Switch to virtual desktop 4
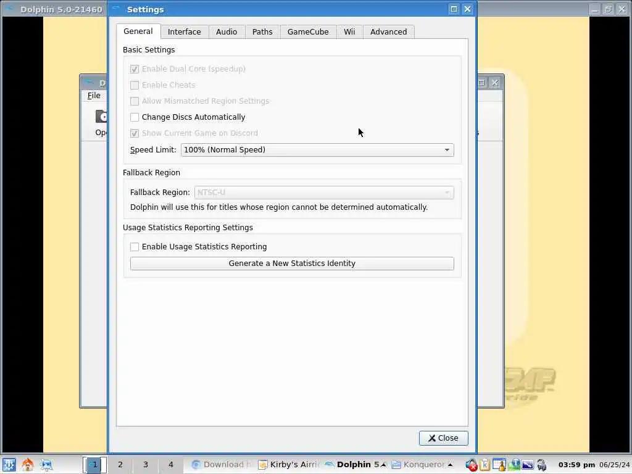This screenshot has width=632, height=474. (x=171, y=465)
